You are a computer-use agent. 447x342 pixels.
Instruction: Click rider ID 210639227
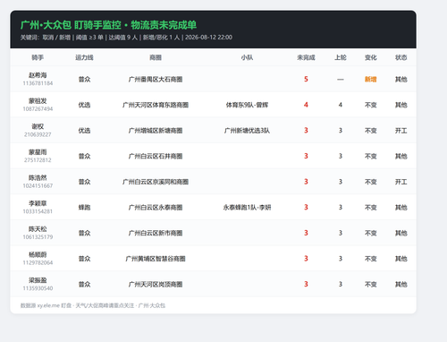click(x=38, y=134)
